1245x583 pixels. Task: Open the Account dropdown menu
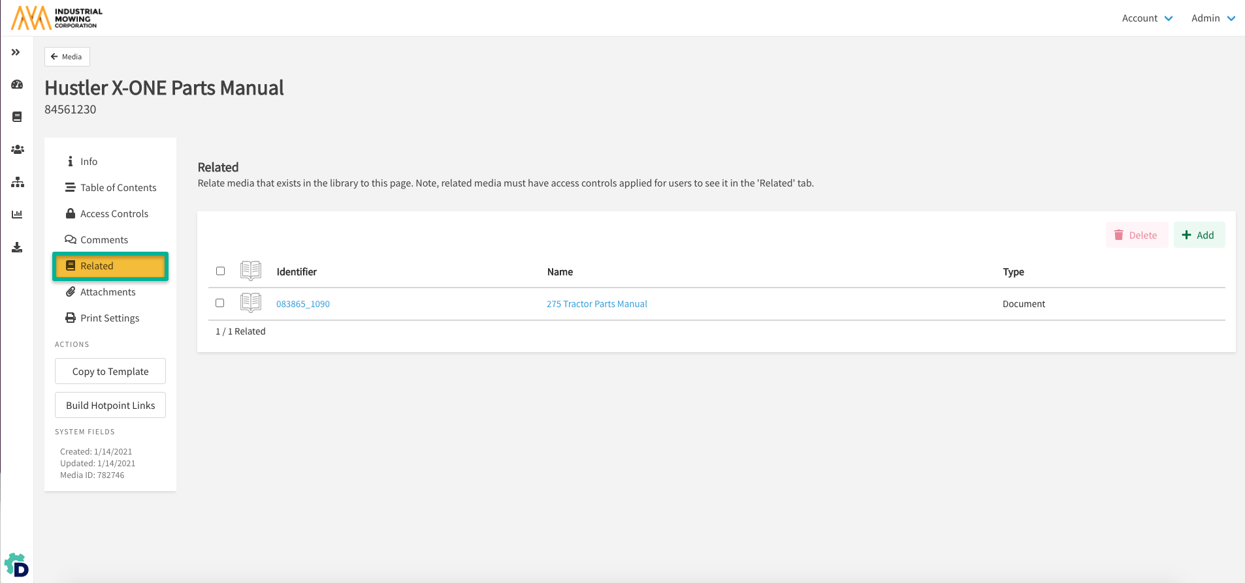click(x=1147, y=18)
